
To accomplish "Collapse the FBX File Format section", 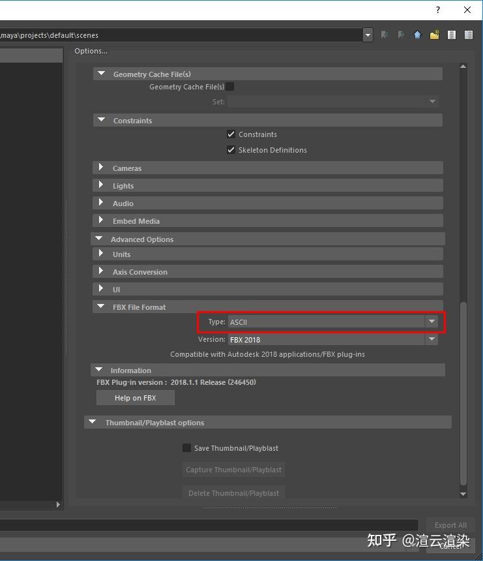I will click(101, 306).
